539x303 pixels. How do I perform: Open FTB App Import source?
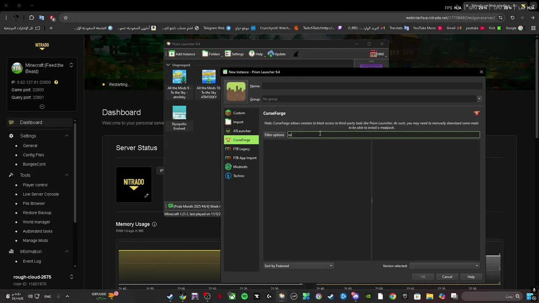(241, 158)
